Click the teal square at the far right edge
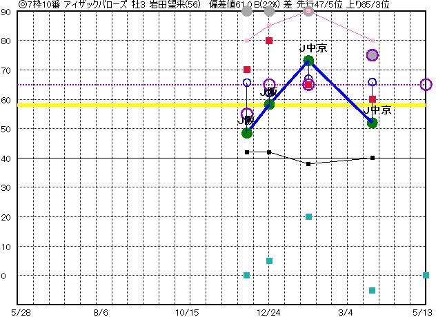The height and width of the screenshot is (317, 436). point(426,275)
